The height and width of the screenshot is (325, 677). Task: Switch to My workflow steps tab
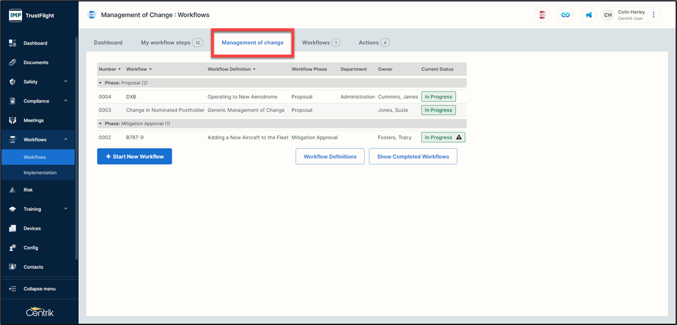point(171,43)
